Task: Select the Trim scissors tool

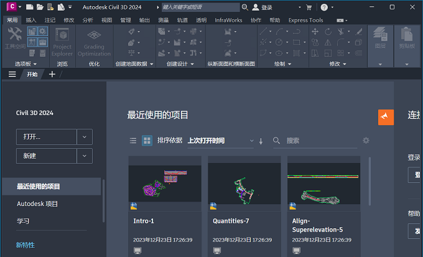Action: click(341, 32)
